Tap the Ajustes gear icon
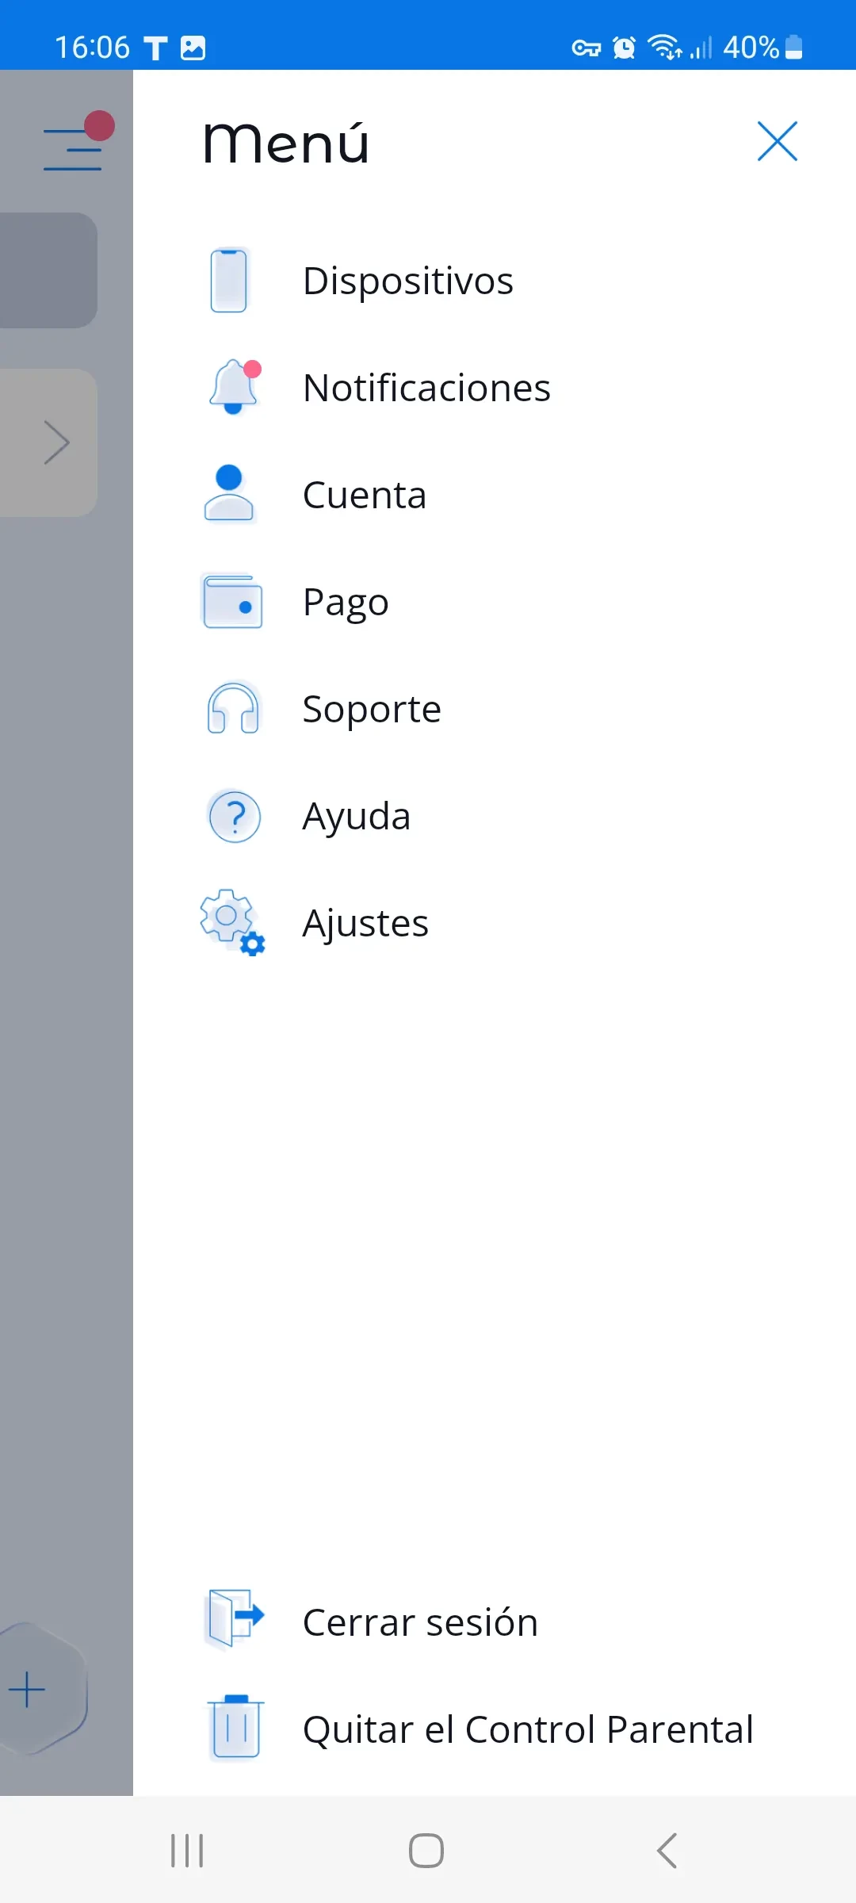 tap(232, 922)
